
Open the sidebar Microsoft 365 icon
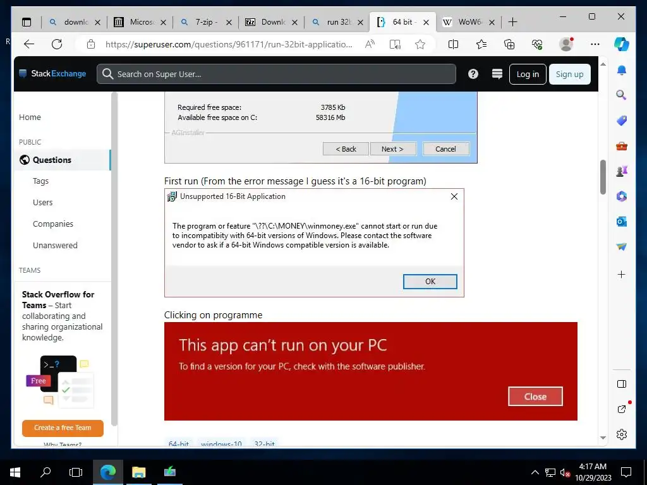[x=622, y=196]
